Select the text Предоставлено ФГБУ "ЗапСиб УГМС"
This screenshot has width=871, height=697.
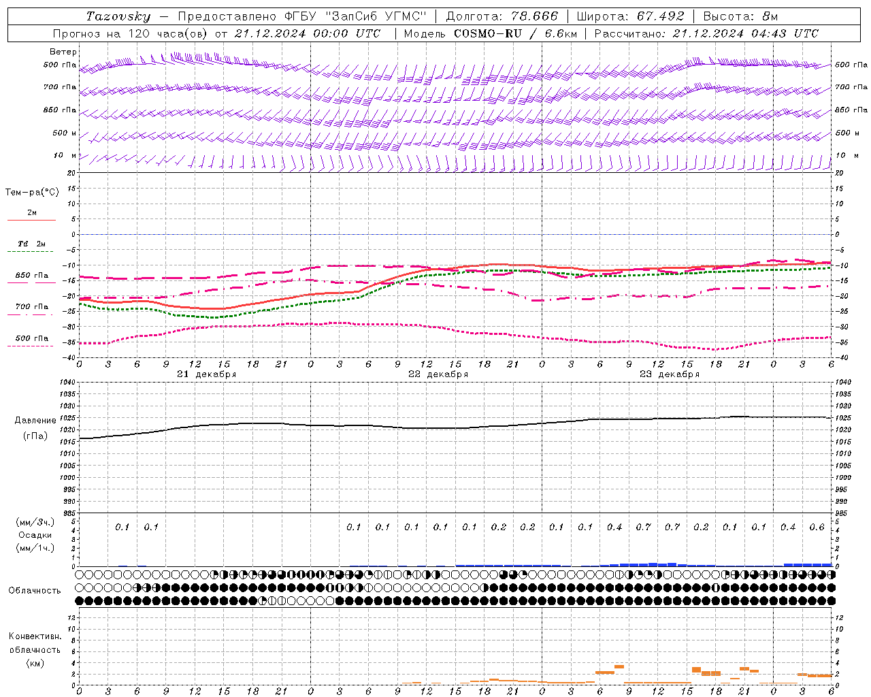301,16
